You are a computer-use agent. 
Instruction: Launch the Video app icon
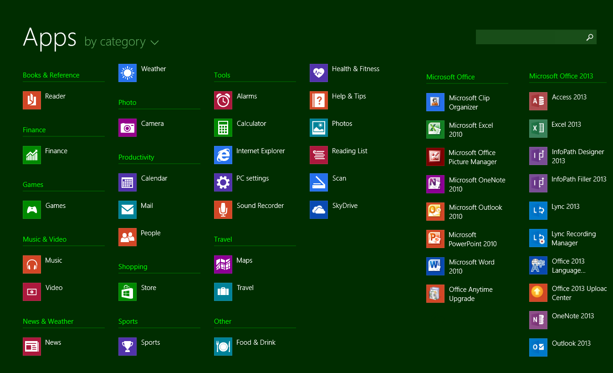[x=32, y=292]
